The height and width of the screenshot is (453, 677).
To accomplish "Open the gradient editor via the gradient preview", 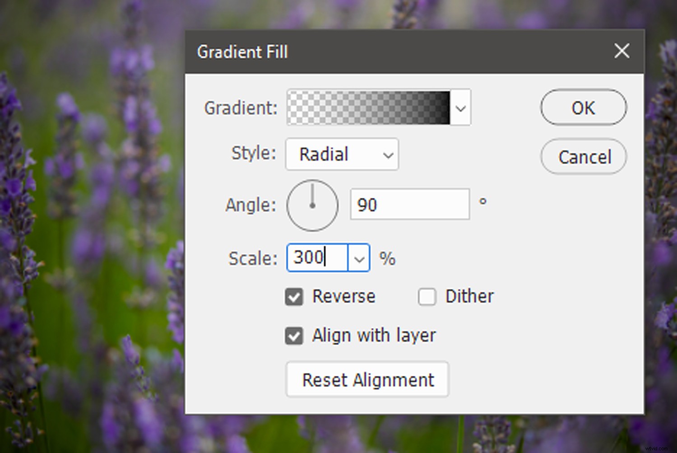I will 368,107.
